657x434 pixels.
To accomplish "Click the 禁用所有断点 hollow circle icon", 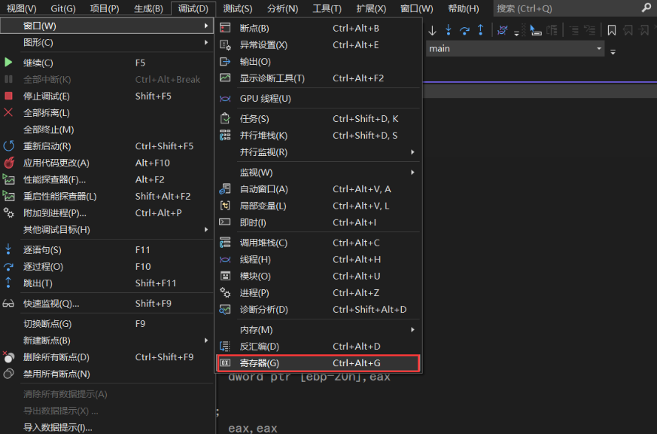I will [8, 374].
